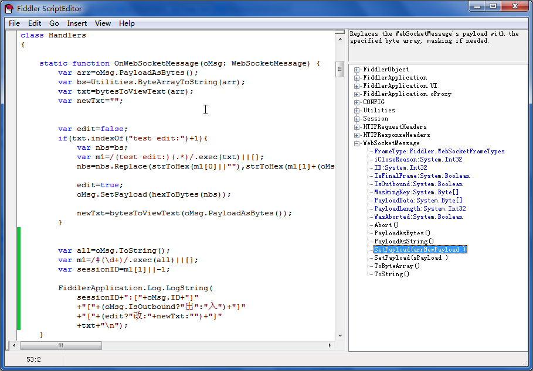This screenshot has height=371, width=533.
Task: Click the OnWebSocketMessage function declaration
Action: point(179,63)
